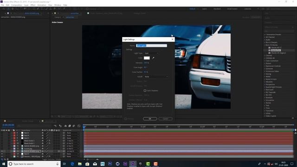Open the action center notification icon
Image resolution: width=297 pixels, height=167 pixels.
(292, 164)
